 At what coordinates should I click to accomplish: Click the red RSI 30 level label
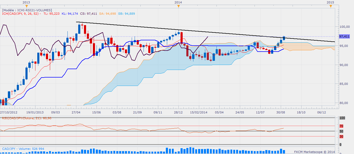(x=342, y=136)
